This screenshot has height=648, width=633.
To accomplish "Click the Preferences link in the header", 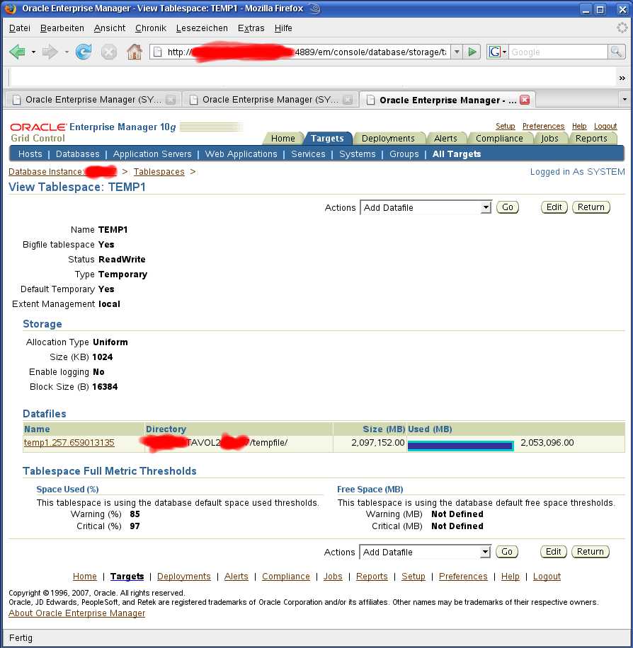I will click(x=543, y=126).
